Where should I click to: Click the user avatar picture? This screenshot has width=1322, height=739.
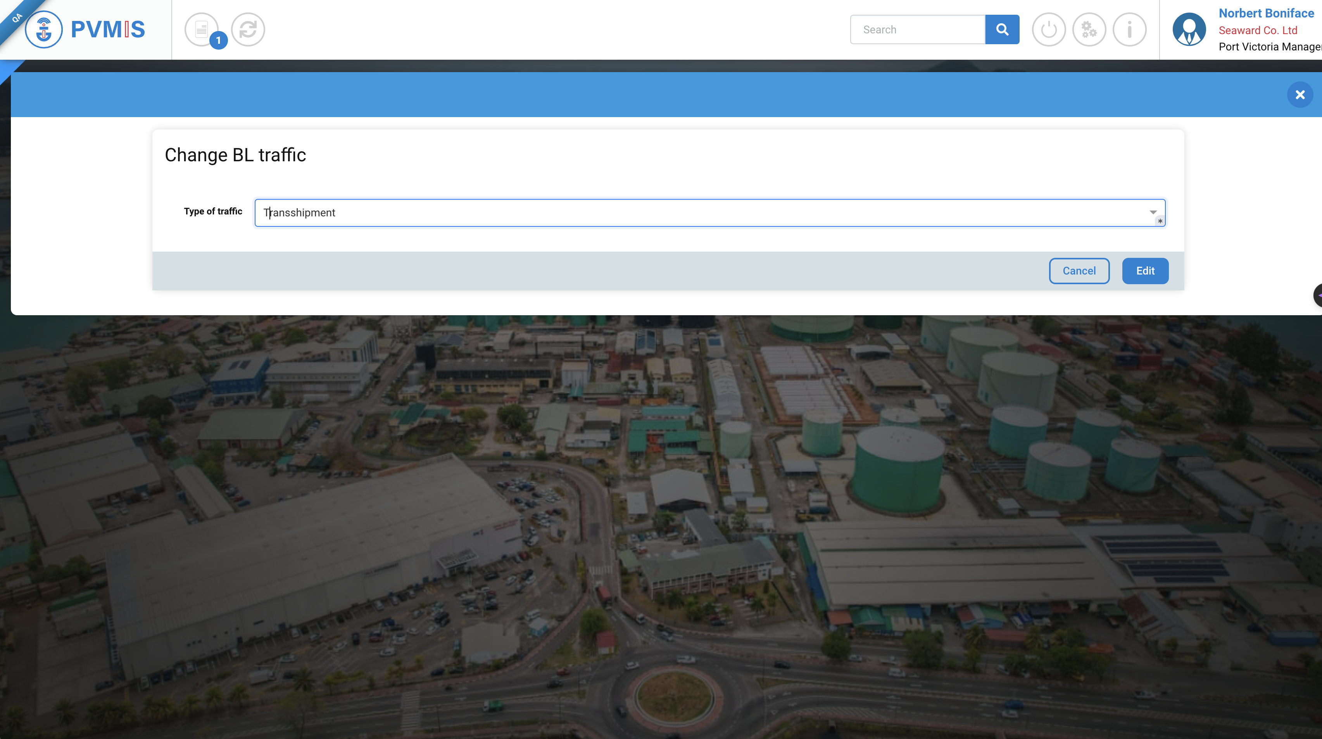[1189, 29]
